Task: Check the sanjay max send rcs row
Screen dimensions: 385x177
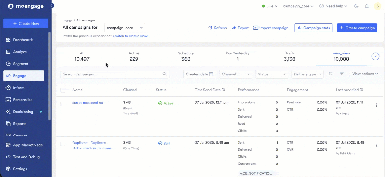Action: (x=63, y=104)
